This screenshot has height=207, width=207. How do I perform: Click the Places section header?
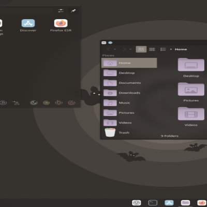click(x=108, y=55)
